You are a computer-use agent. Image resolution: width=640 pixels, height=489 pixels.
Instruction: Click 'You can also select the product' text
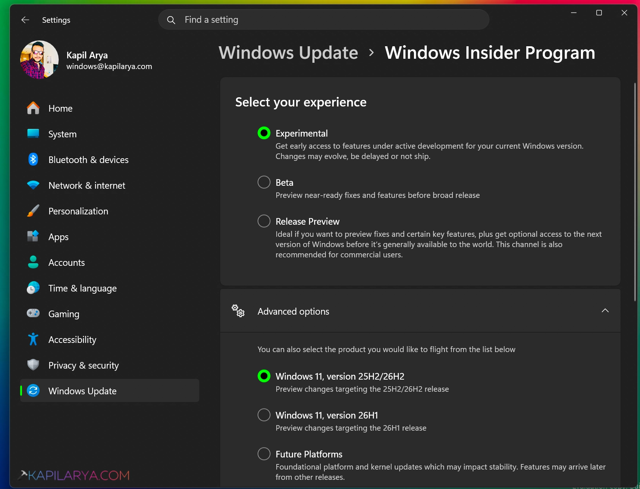[386, 349]
